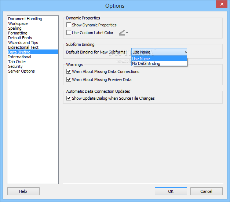
Task: Cancel the Options dialog
Action: coord(207,191)
